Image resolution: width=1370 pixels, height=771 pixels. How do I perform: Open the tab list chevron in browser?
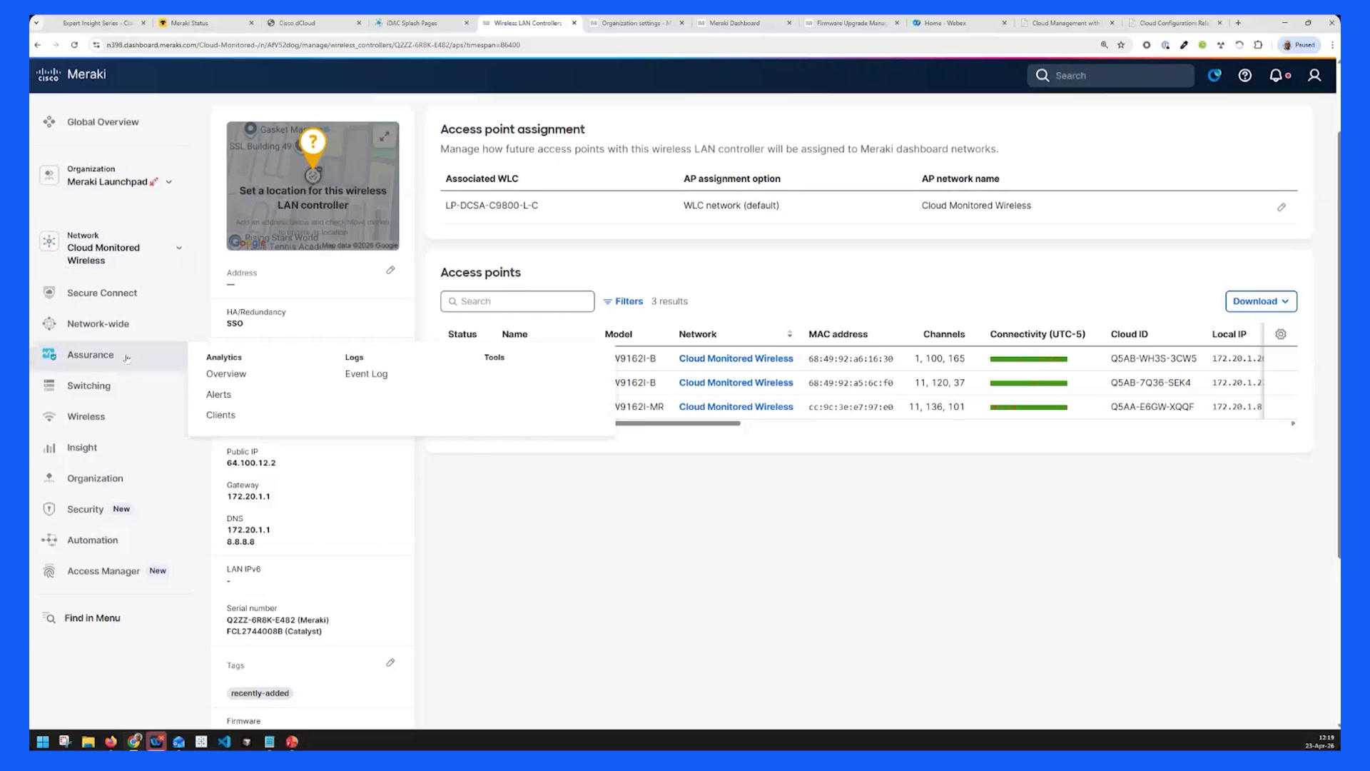tap(36, 23)
